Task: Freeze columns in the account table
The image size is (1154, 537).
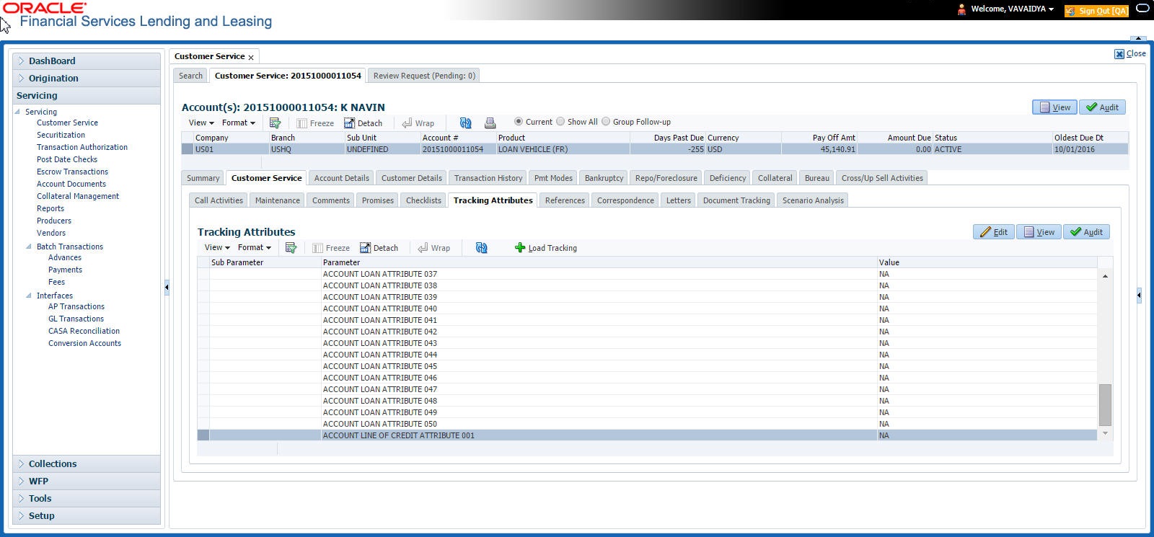Action: click(x=315, y=123)
